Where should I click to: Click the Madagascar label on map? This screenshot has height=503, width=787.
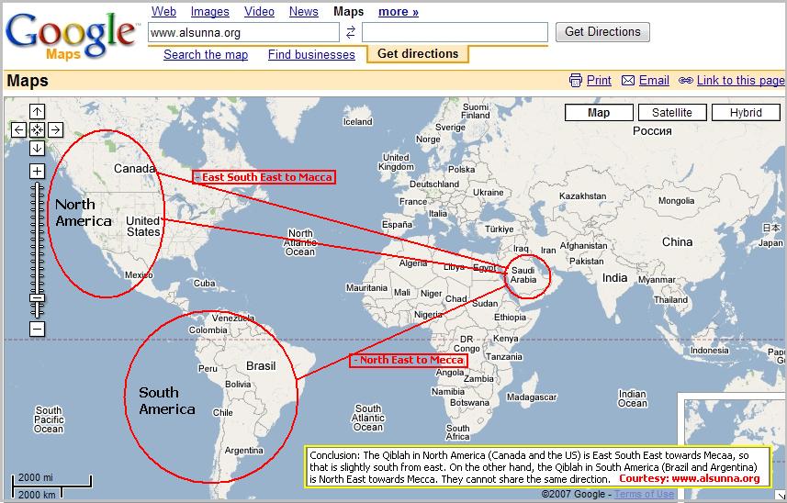(532, 397)
